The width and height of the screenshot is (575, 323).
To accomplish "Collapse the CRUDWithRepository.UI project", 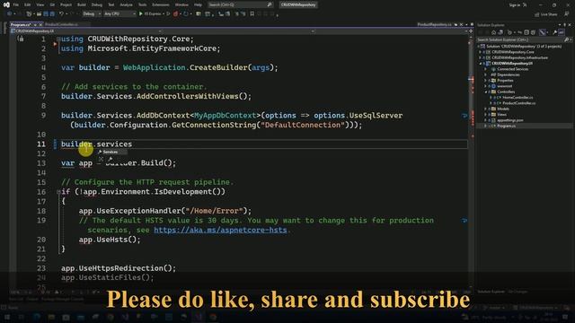I will click(481, 64).
